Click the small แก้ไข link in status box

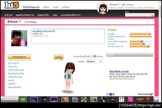(46, 36)
